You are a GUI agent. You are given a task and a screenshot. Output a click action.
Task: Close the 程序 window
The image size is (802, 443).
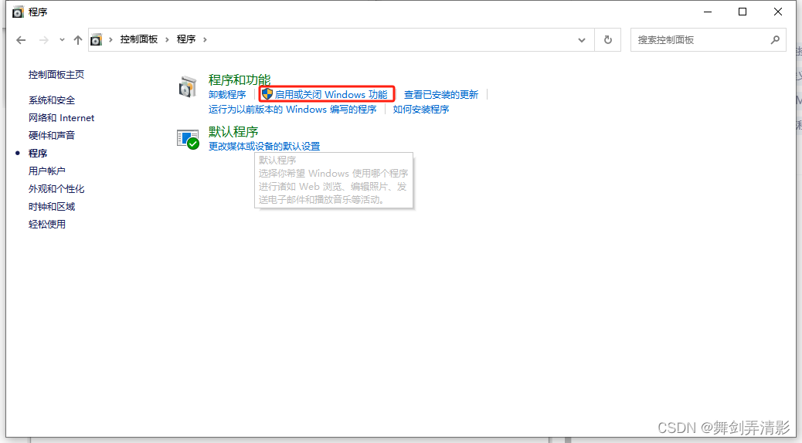(778, 12)
